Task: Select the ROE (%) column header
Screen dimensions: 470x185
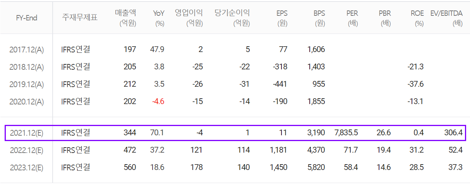Action: tap(417, 18)
